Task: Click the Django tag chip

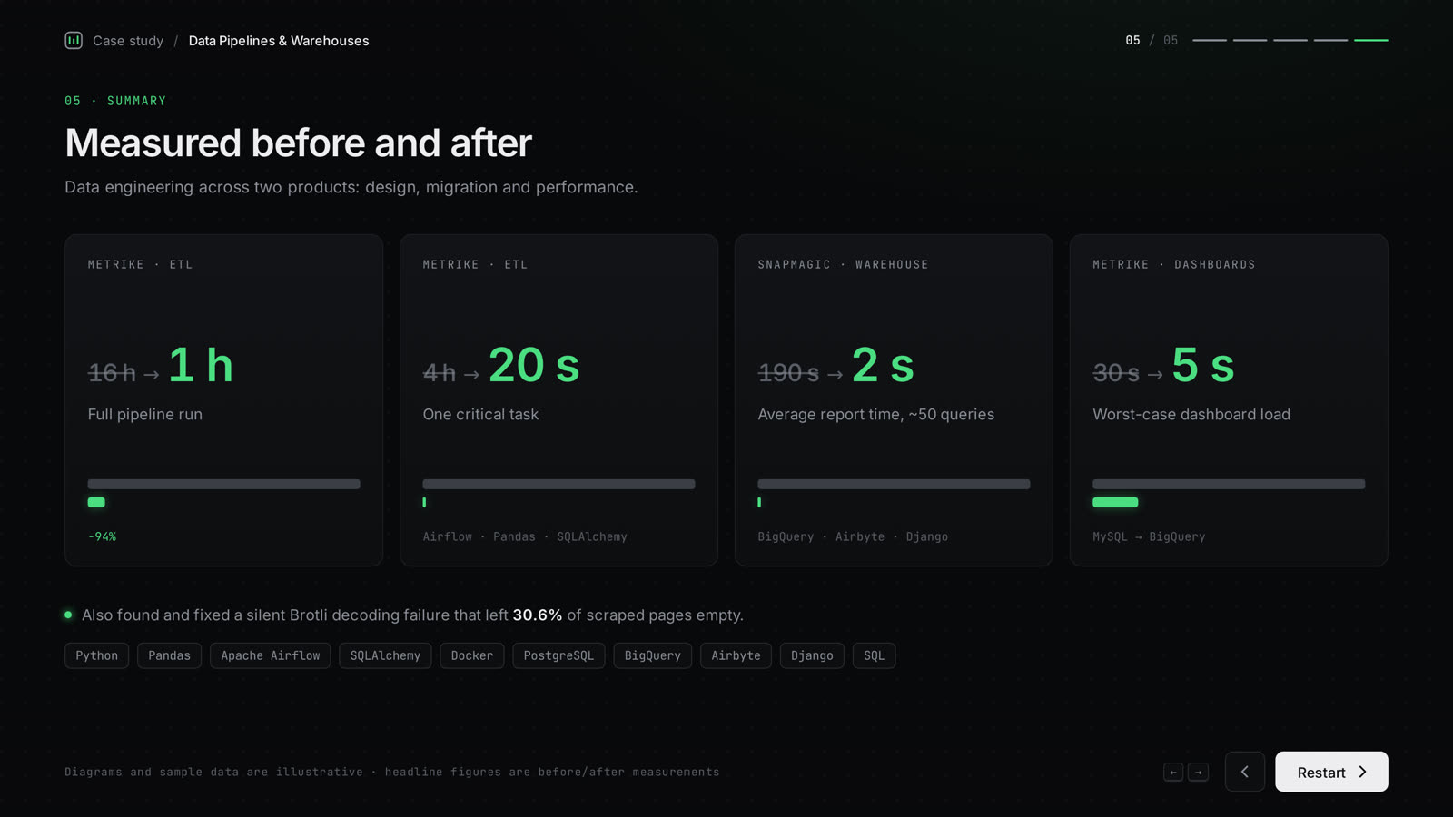Action: tap(812, 655)
